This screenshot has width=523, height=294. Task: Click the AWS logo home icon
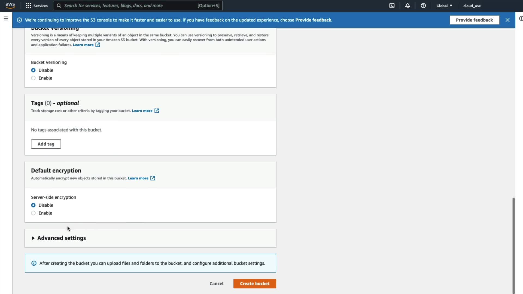tap(10, 5)
